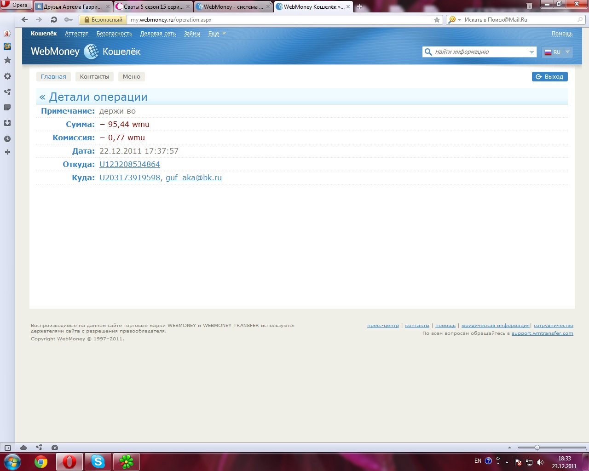Open Yandex panel in Opera sidebar
The height and width of the screenshot is (471, 589).
[7, 34]
